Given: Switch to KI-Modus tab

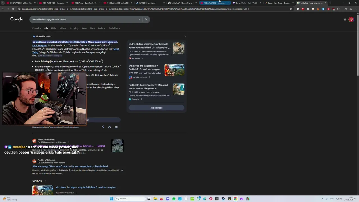Looking at the screenshot, I should pos(36,28).
